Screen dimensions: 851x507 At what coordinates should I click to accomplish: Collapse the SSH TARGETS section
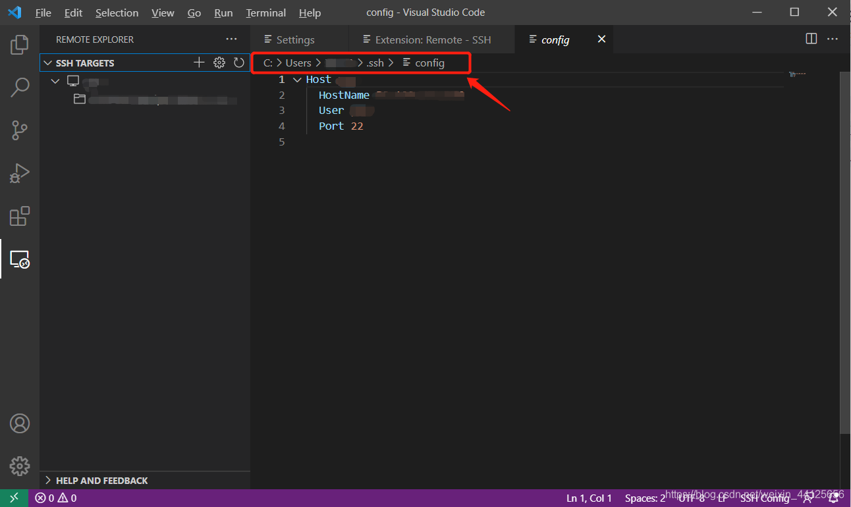pyautogui.click(x=47, y=63)
